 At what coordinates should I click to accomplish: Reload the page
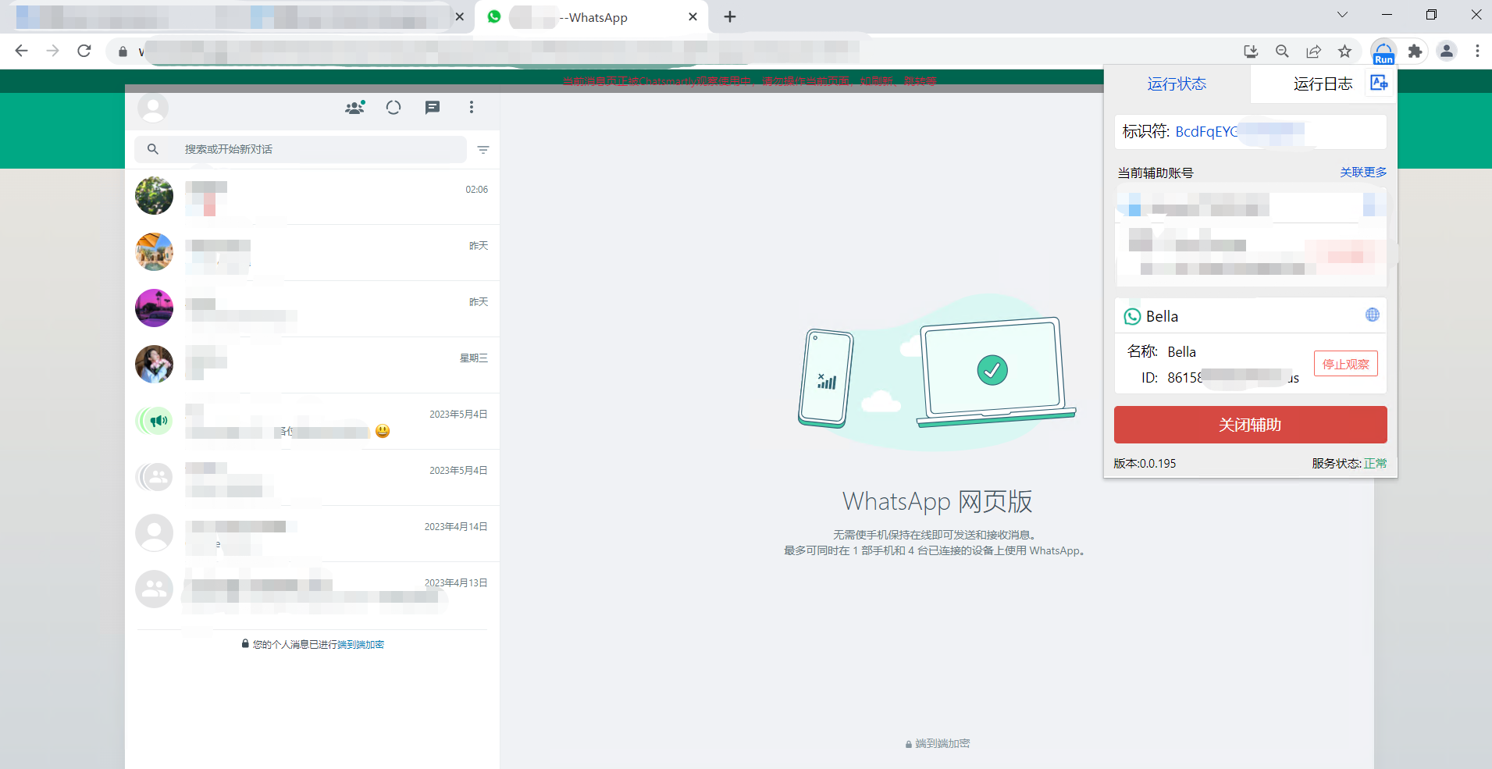[84, 51]
